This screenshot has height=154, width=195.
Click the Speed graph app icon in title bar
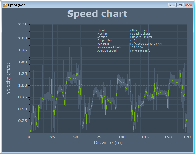(5, 5)
